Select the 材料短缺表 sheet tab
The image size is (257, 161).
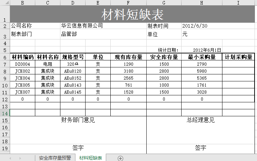pos(90,158)
